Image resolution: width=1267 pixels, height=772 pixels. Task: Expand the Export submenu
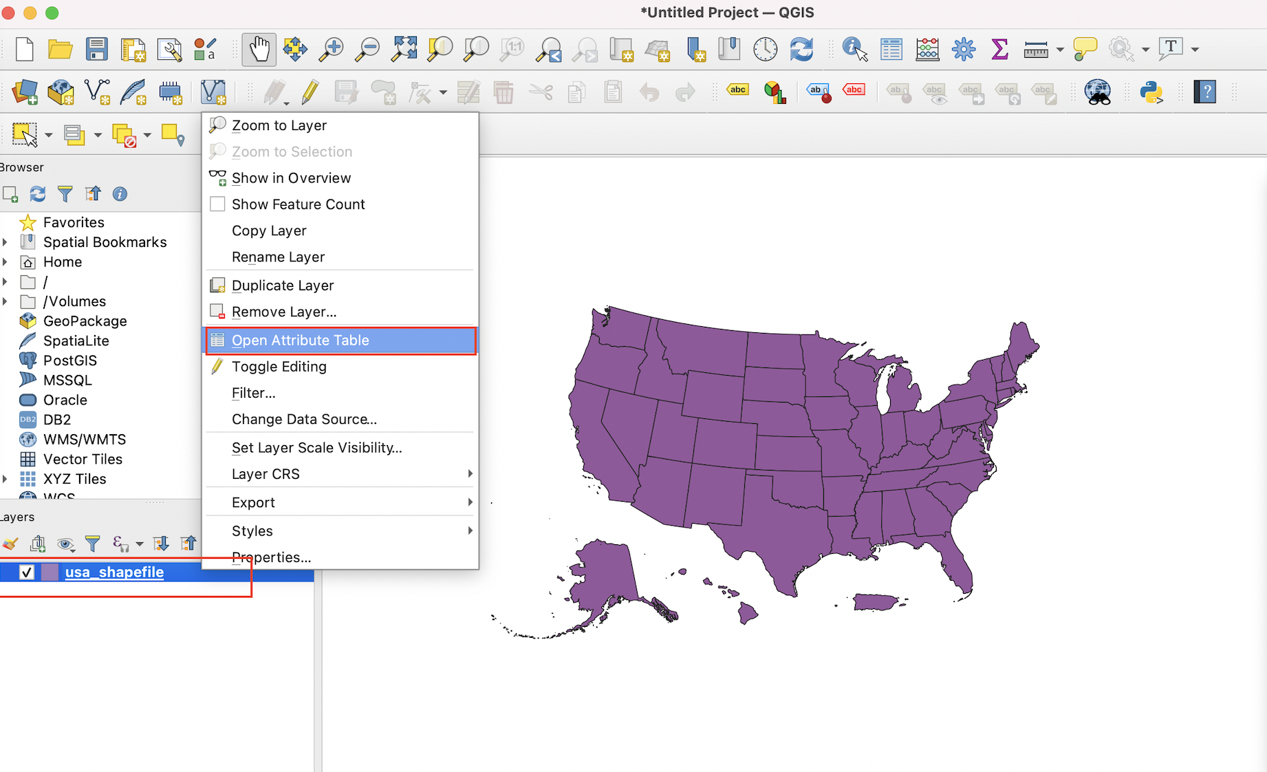(253, 502)
